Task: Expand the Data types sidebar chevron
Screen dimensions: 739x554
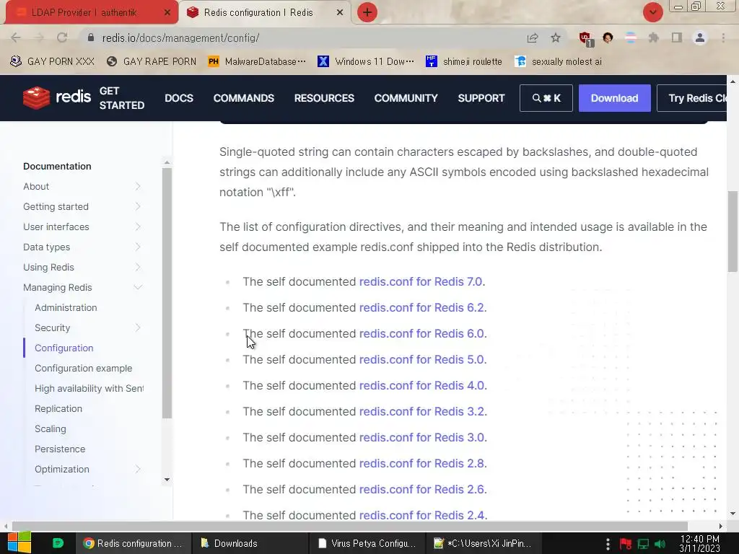Action: pos(138,247)
